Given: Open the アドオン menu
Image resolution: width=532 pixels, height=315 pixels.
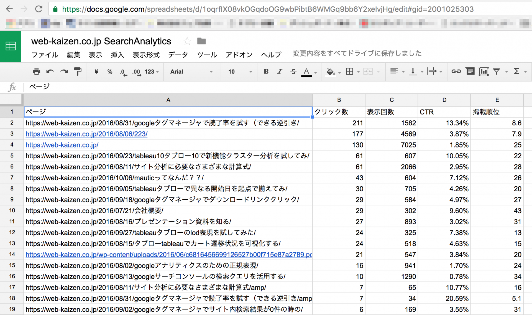Looking at the screenshot, I should pyautogui.click(x=239, y=55).
